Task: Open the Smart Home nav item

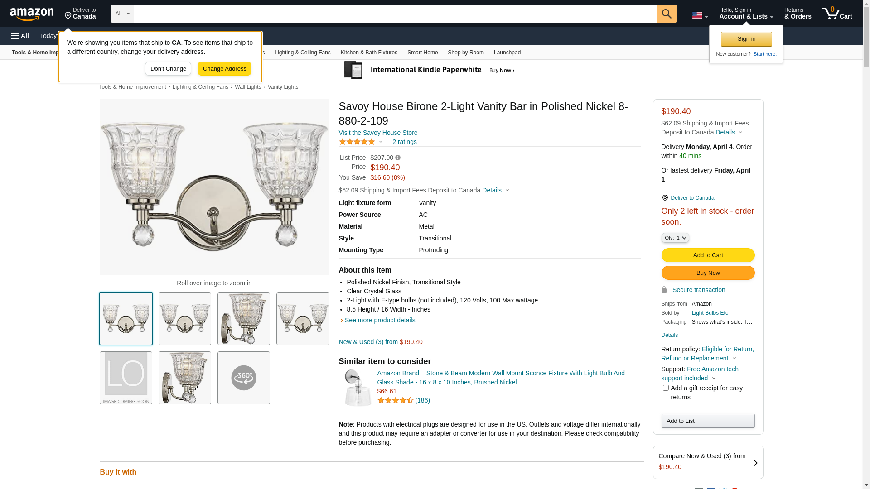Action: pos(422,53)
